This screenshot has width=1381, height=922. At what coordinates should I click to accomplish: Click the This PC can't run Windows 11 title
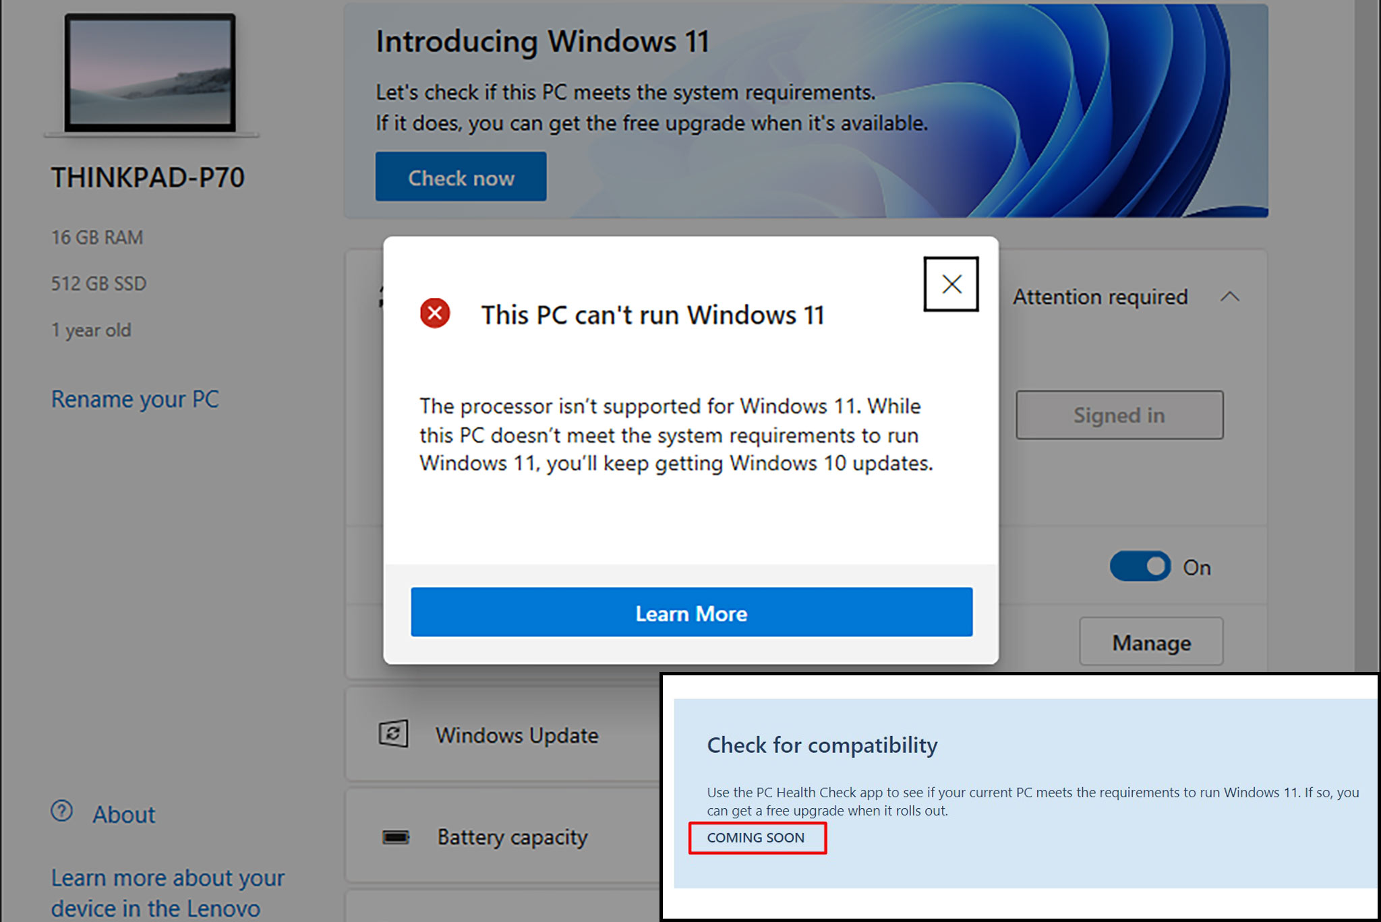click(x=653, y=315)
